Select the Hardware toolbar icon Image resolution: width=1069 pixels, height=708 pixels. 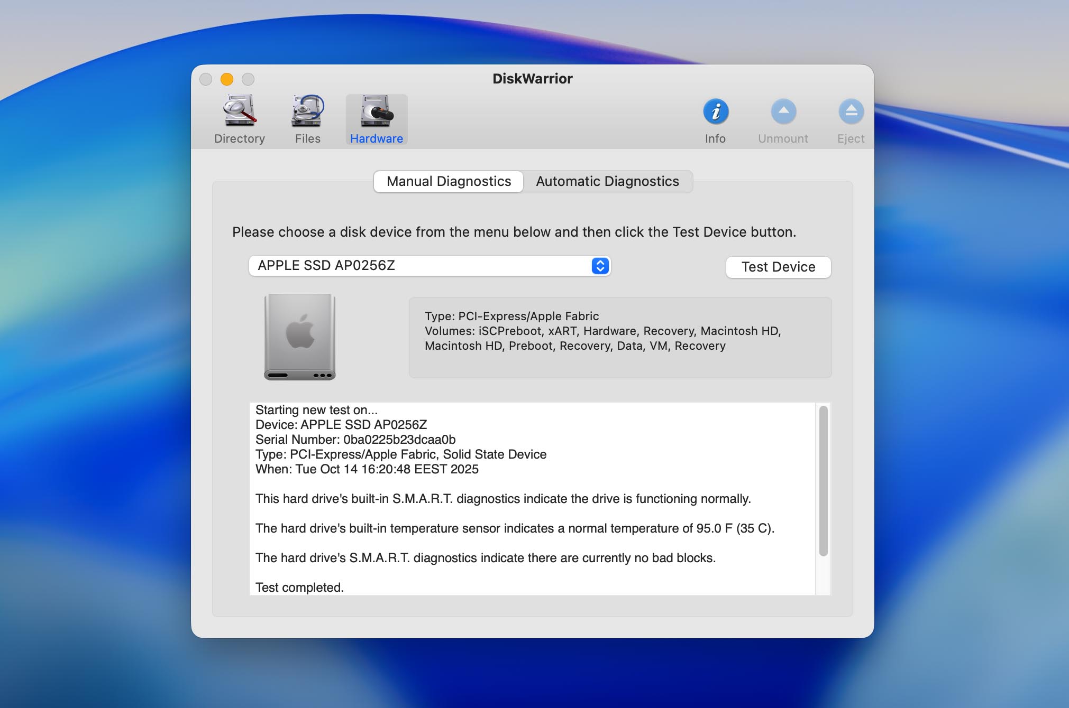click(x=376, y=111)
